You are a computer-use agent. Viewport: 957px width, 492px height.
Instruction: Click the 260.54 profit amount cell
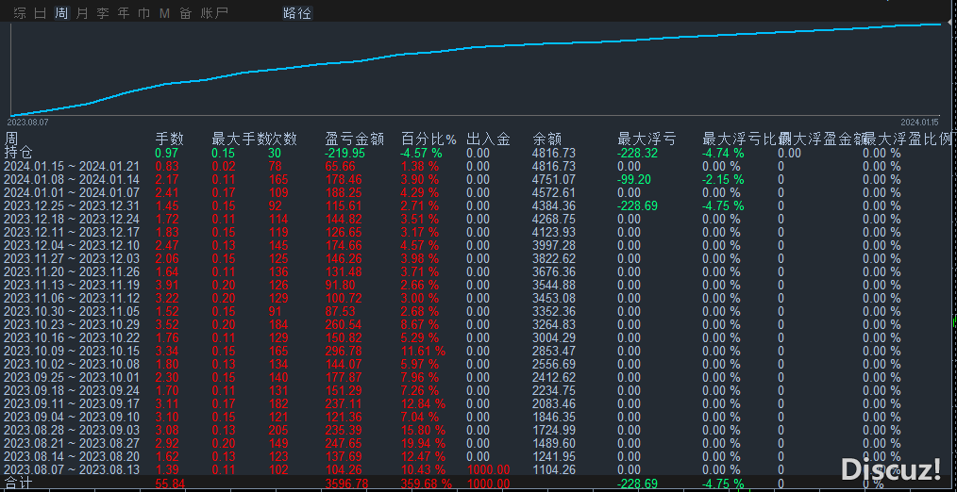[x=344, y=324]
